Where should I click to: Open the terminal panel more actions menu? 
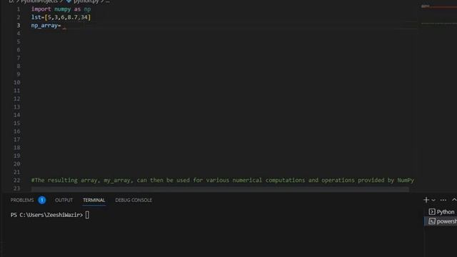click(x=443, y=200)
